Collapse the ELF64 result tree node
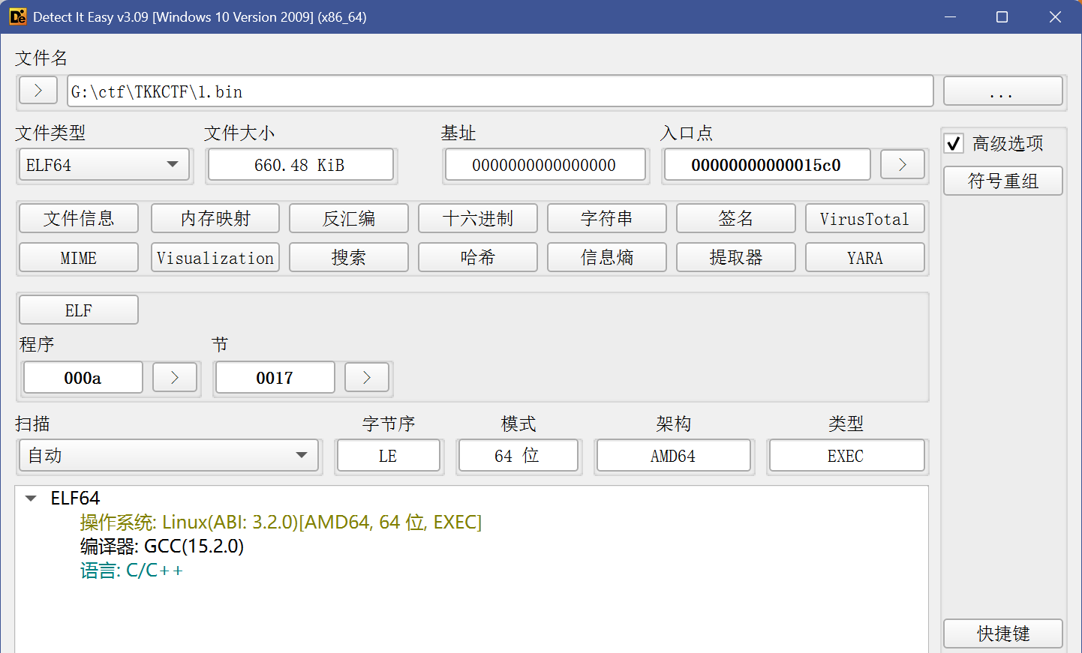 coord(32,499)
